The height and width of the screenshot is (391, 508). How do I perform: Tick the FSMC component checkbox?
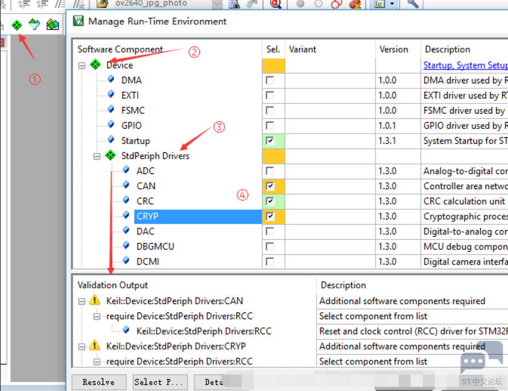[269, 111]
